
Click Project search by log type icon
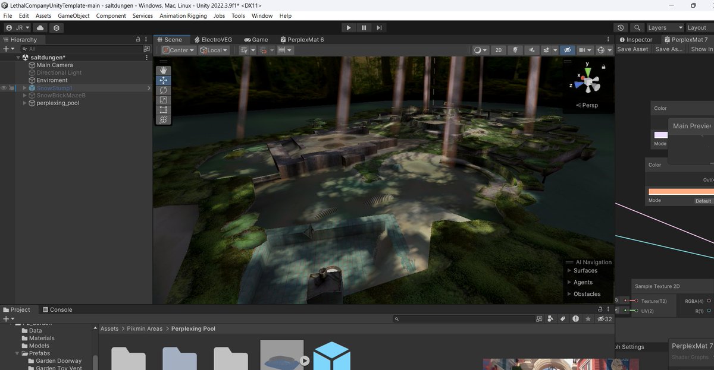coord(575,319)
